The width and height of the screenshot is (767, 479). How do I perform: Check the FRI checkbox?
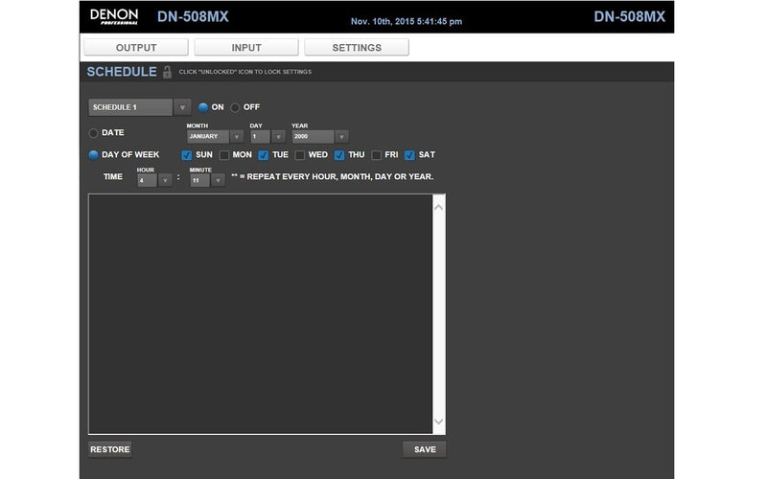[377, 154]
